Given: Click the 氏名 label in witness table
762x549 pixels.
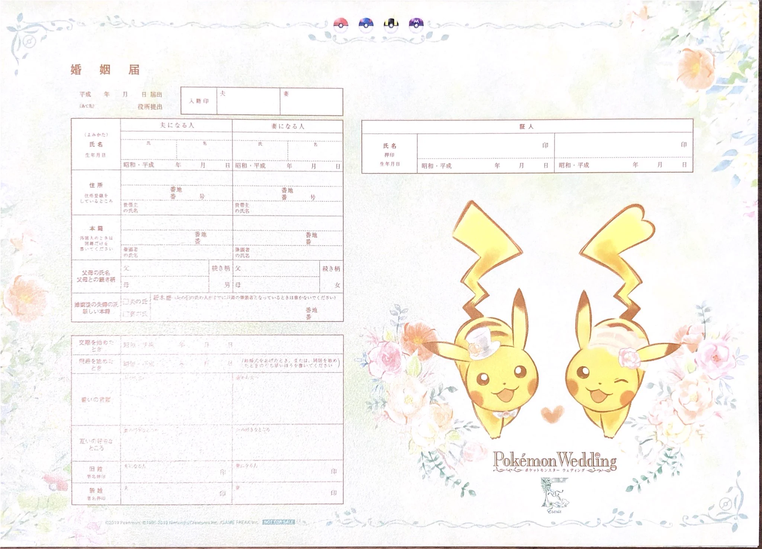Looking at the screenshot, I should tap(390, 146).
